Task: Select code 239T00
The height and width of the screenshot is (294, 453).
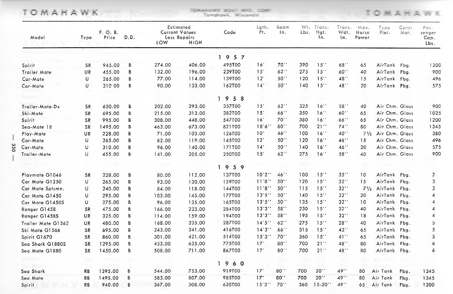Action: [232, 72]
